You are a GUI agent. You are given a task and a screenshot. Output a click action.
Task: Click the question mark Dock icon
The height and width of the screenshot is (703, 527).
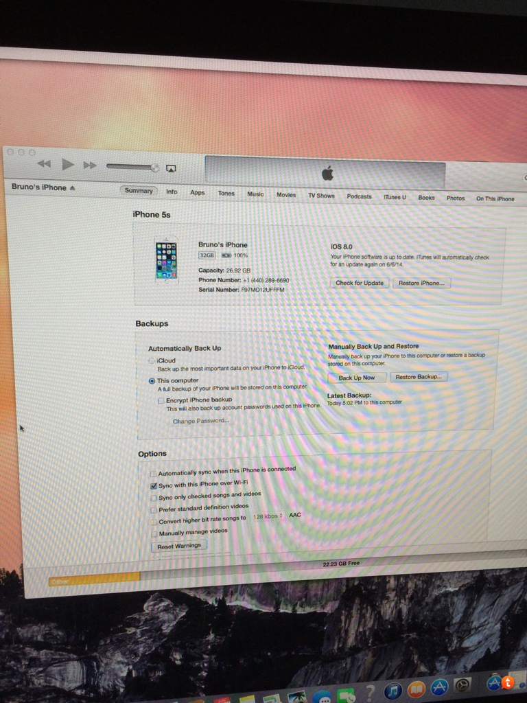click(x=370, y=693)
